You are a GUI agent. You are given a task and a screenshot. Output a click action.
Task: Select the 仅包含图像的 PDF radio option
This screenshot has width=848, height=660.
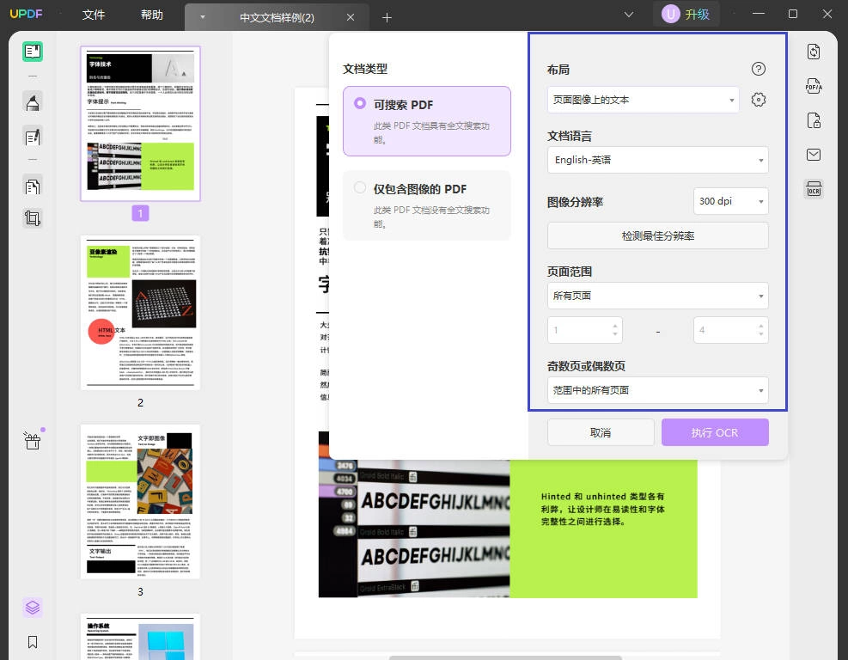coord(360,187)
